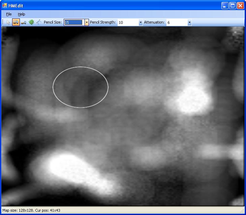The width and height of the screenshot is (246, 215).
Task: Minimize the HMEdit window
Action: pos(225,6)
